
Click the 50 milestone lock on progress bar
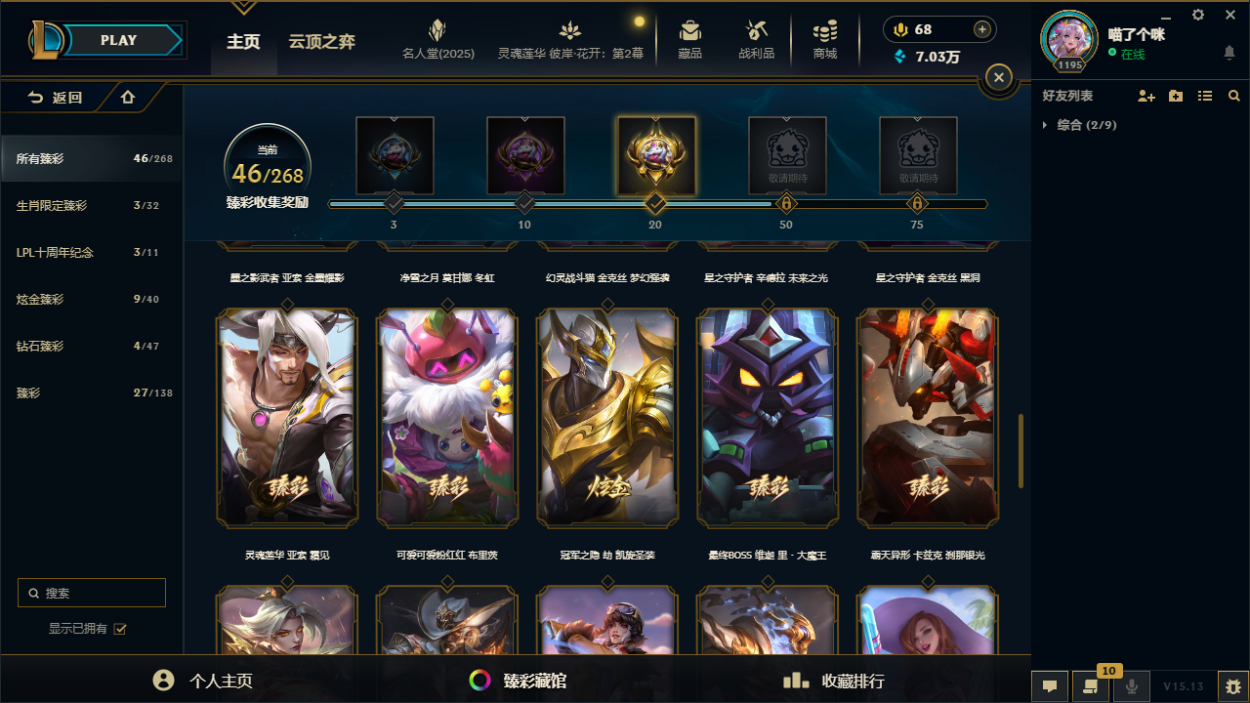coord(786,204)
